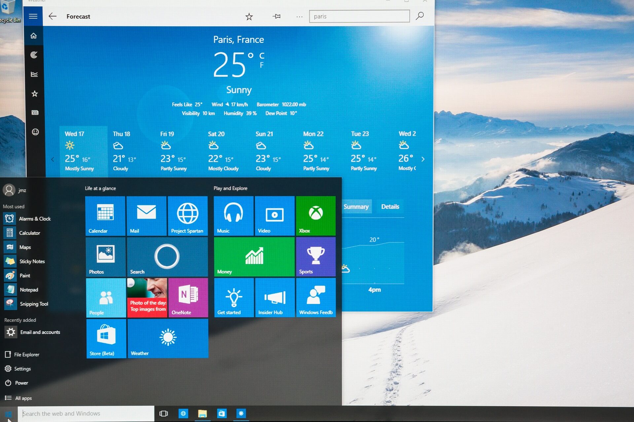Click the magnifier search button in Weather
634x422 pixels.
[420, 16]
